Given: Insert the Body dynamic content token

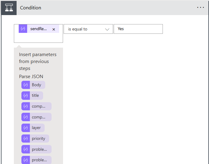Looking at the screenshot, I should point(36,85).
